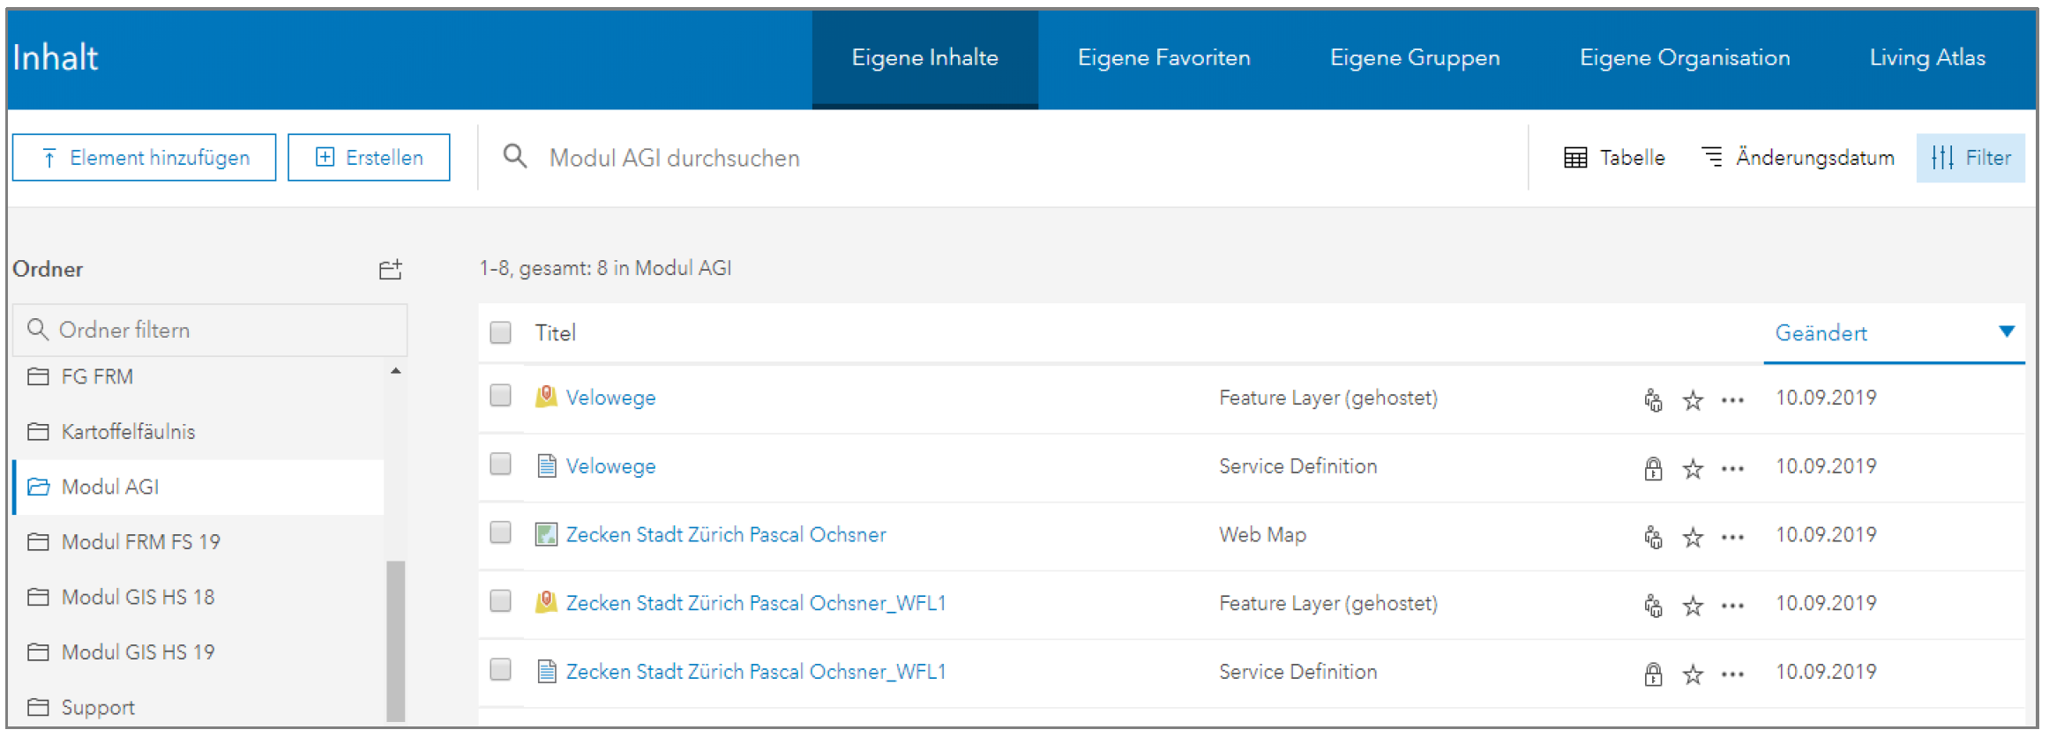Favorite the Zecken Stadt Zürich Web Map
The height and width of the screenshot is (737, 2049).
(x=1692, y=537)
